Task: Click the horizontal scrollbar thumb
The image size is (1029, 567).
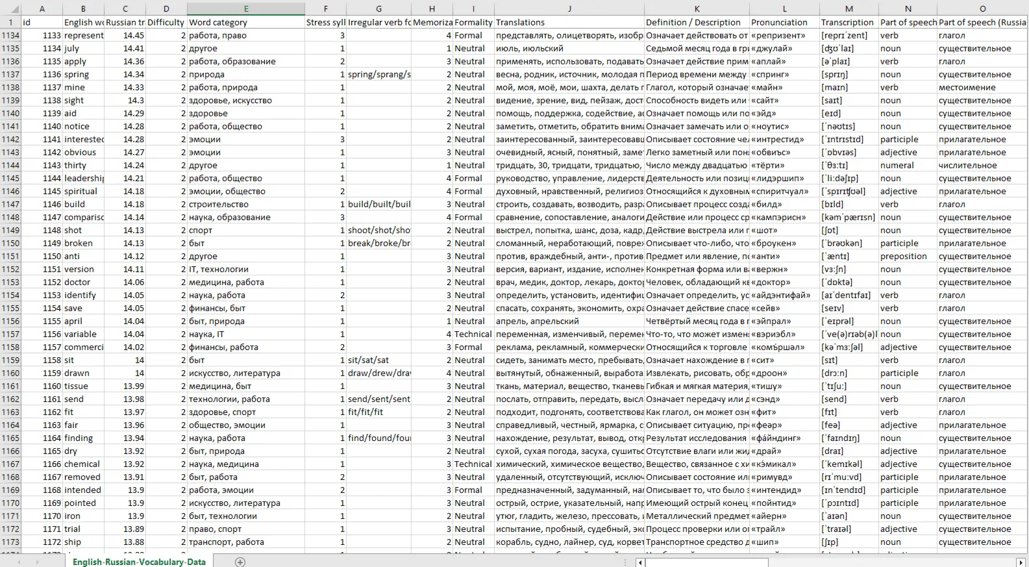Action: (708, 562)
